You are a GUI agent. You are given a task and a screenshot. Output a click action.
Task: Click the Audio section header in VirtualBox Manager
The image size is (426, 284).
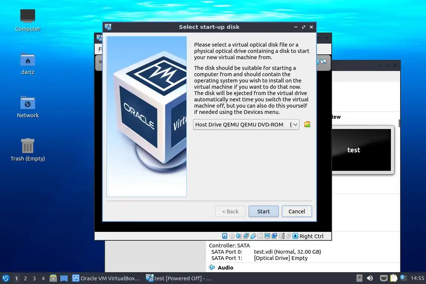pyautogui.click(x=226, y=268)
